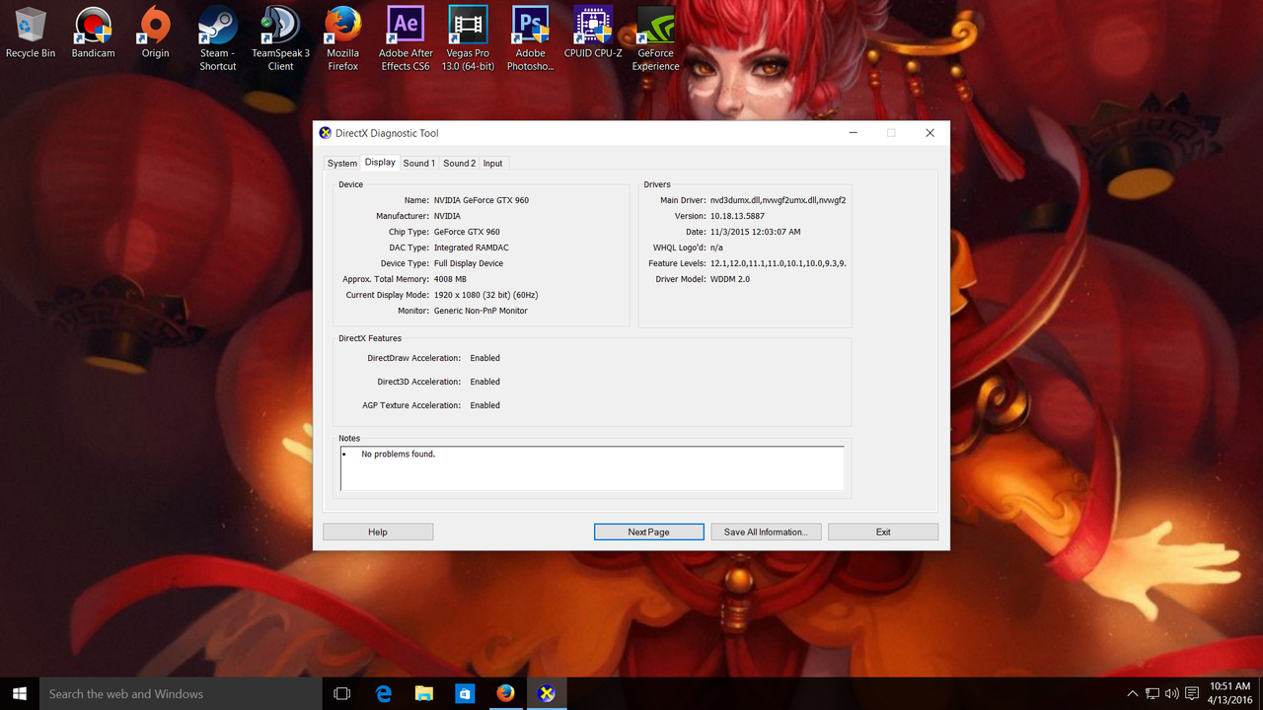This screenshot has width=1263, height=710.
Task: Switch to the Input tab
Action: tap(492, 164)
